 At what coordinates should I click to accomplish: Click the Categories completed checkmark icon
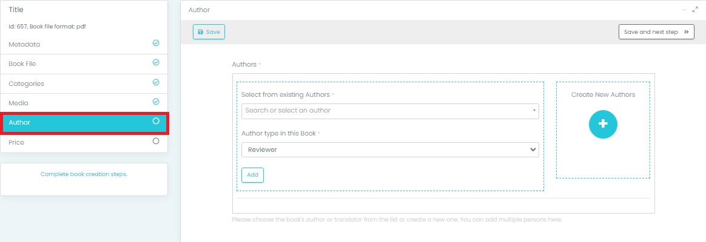coord(156,82)
